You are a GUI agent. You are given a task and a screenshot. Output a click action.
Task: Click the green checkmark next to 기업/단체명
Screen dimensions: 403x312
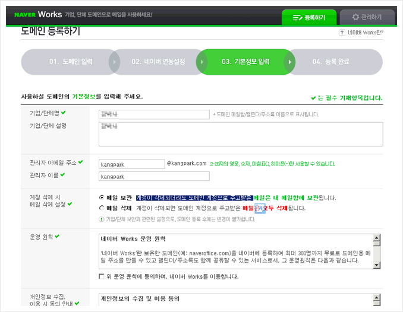[64, 112]
